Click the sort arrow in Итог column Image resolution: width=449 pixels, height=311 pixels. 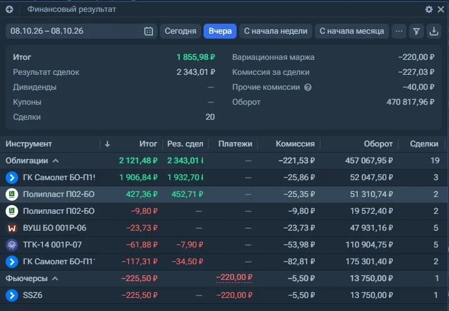pos(107,144)
